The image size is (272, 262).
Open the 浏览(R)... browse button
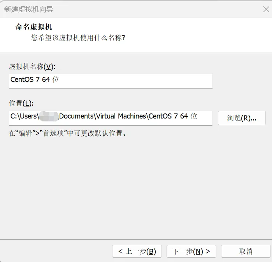coord(242,118)
